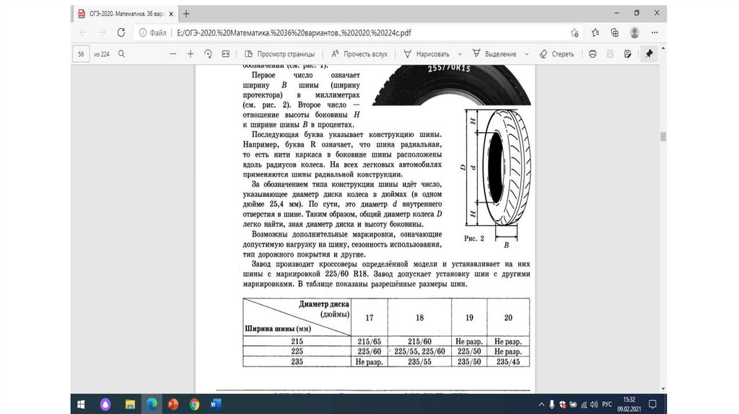The height and width of the screenshot is (414, 739).
Task: Print the PDF document
Action: pos(592,54)
